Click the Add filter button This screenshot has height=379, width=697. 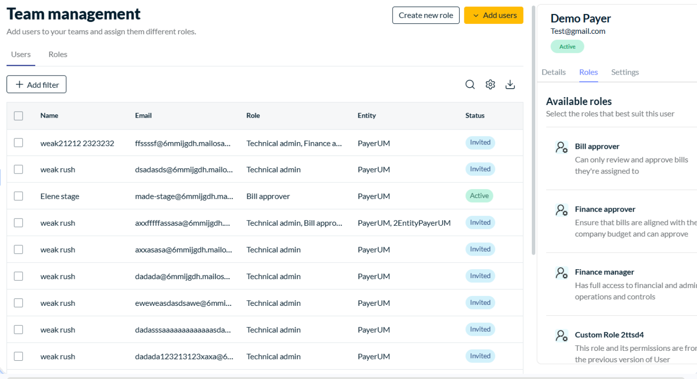pos(37,84)
